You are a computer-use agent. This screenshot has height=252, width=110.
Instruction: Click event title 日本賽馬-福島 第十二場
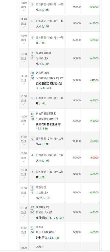point(50,98)
